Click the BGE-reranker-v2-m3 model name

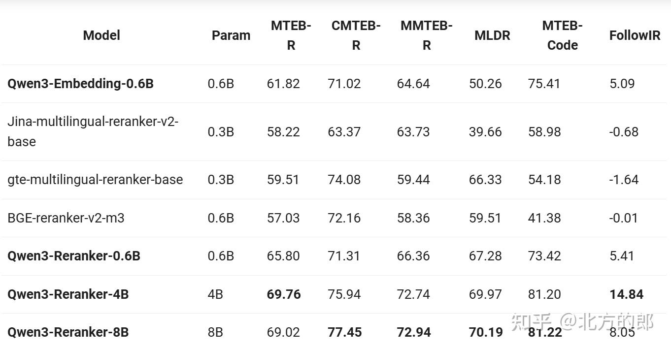tap(66, 218)
